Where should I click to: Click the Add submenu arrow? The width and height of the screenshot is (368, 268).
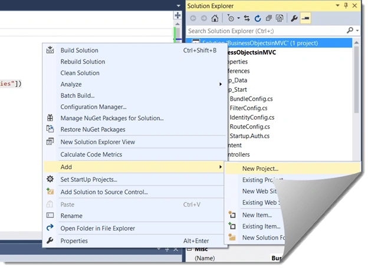click(x=221, y=167)
